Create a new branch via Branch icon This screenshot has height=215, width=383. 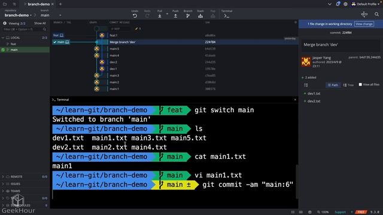click(188, 16)
